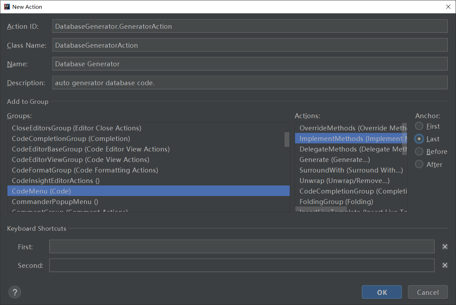This screenshot has width=456, height=305.
Task: Confirm the action with OK
Action: point(382,292)
